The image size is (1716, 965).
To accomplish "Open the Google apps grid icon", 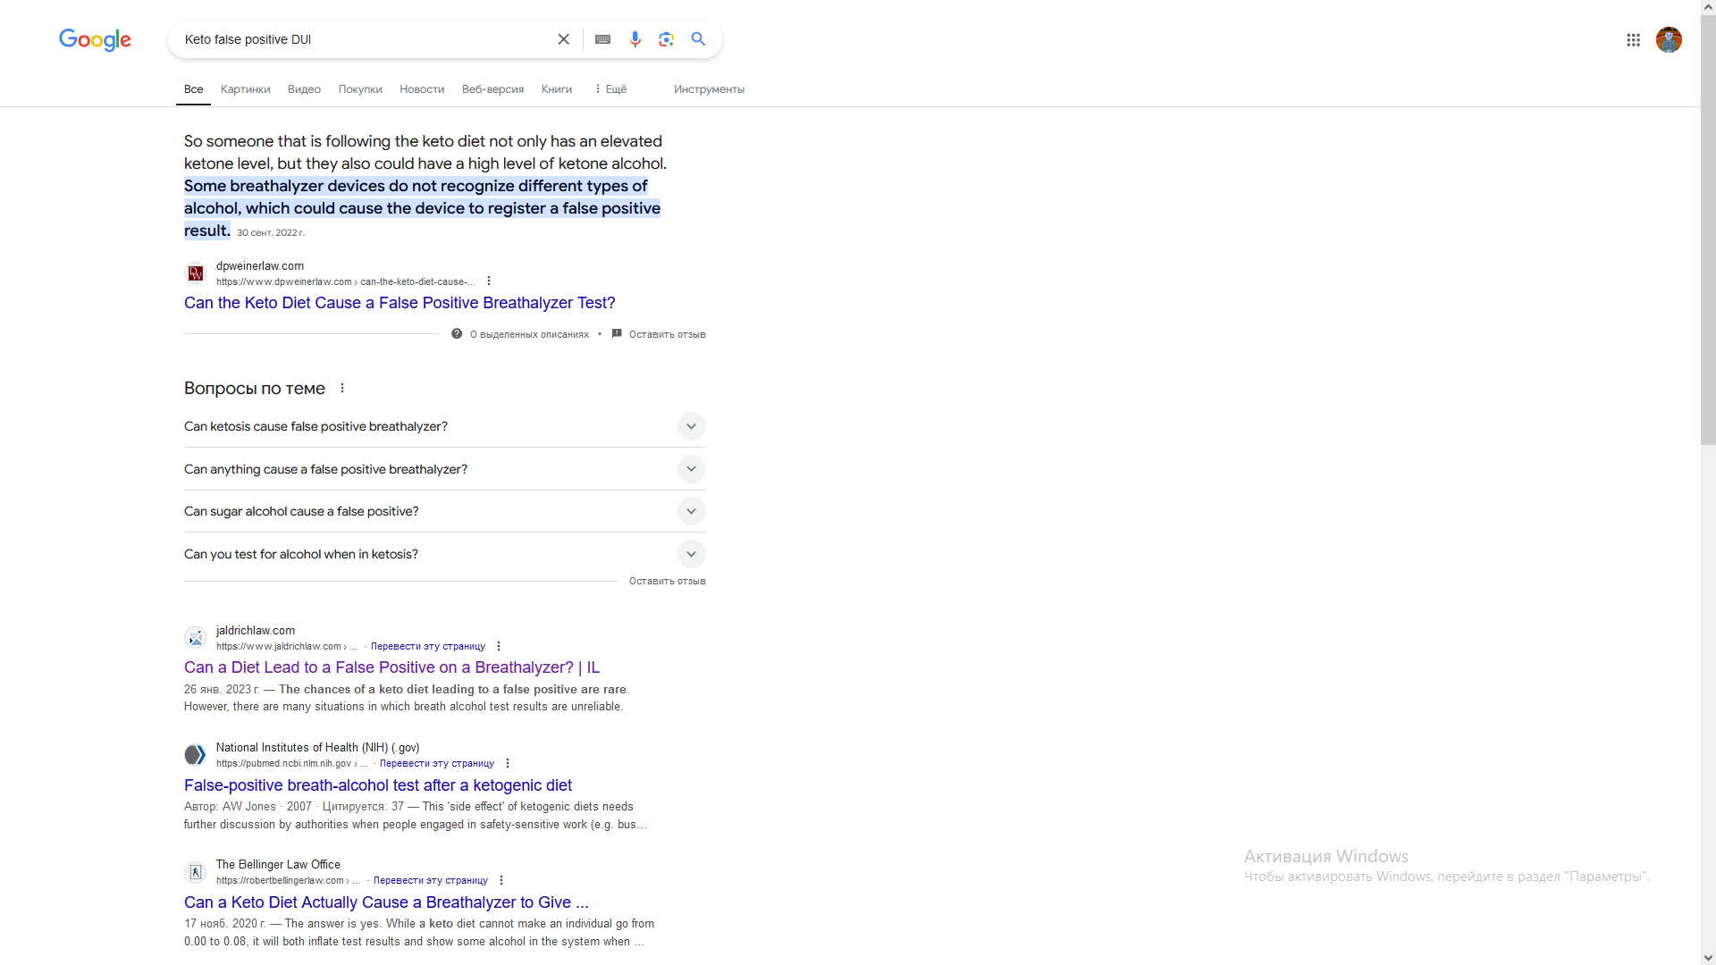I will pyautogui.click(x=1634, y=39).
